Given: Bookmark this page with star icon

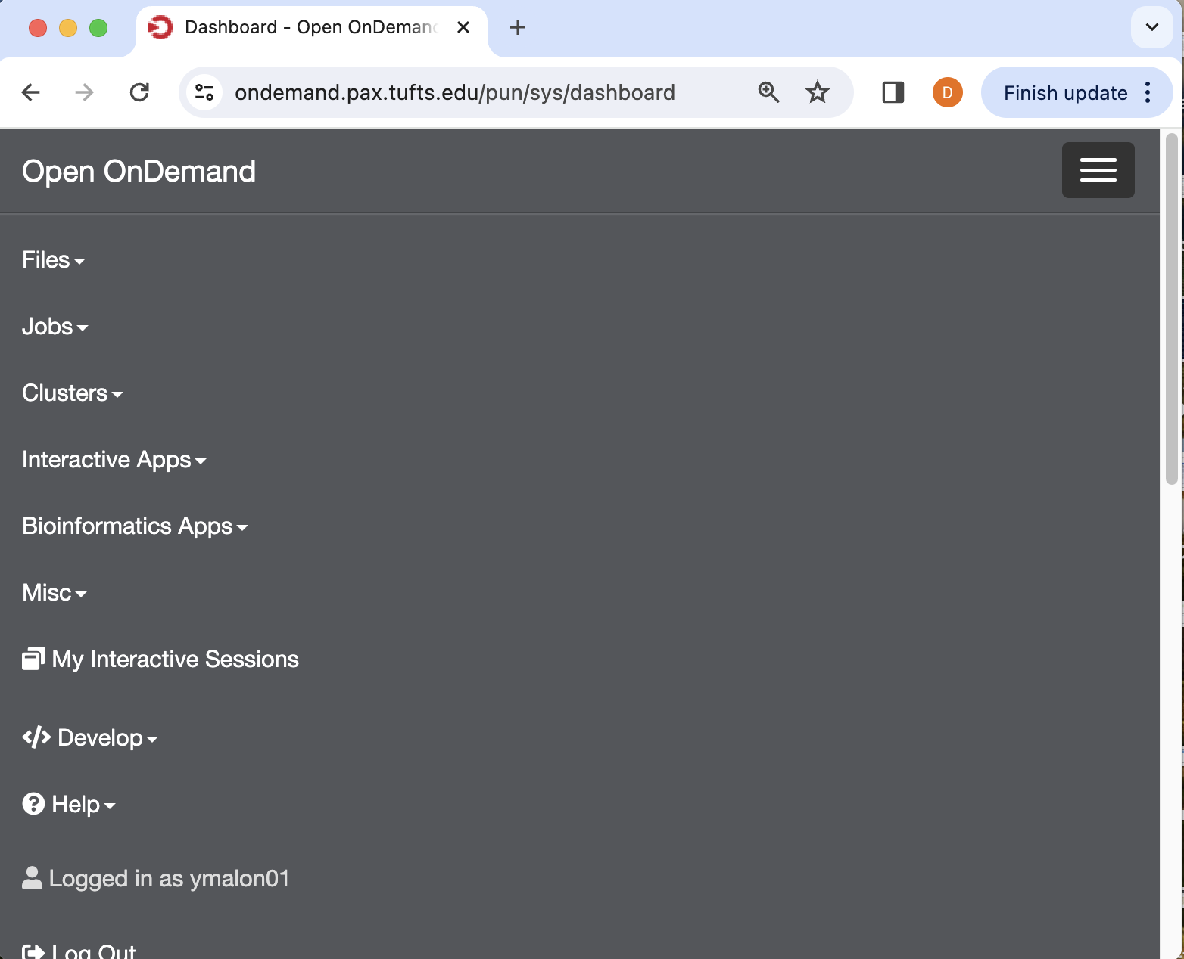Looking at the screenshot, I should click(818, 92).
